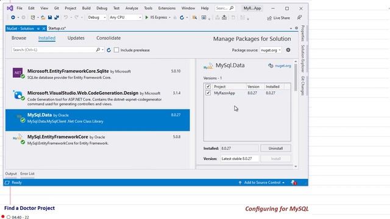Viewport: 390px width, 219px height.
Task: Open the Output panel tab
Action: click(x=11, y=173)
